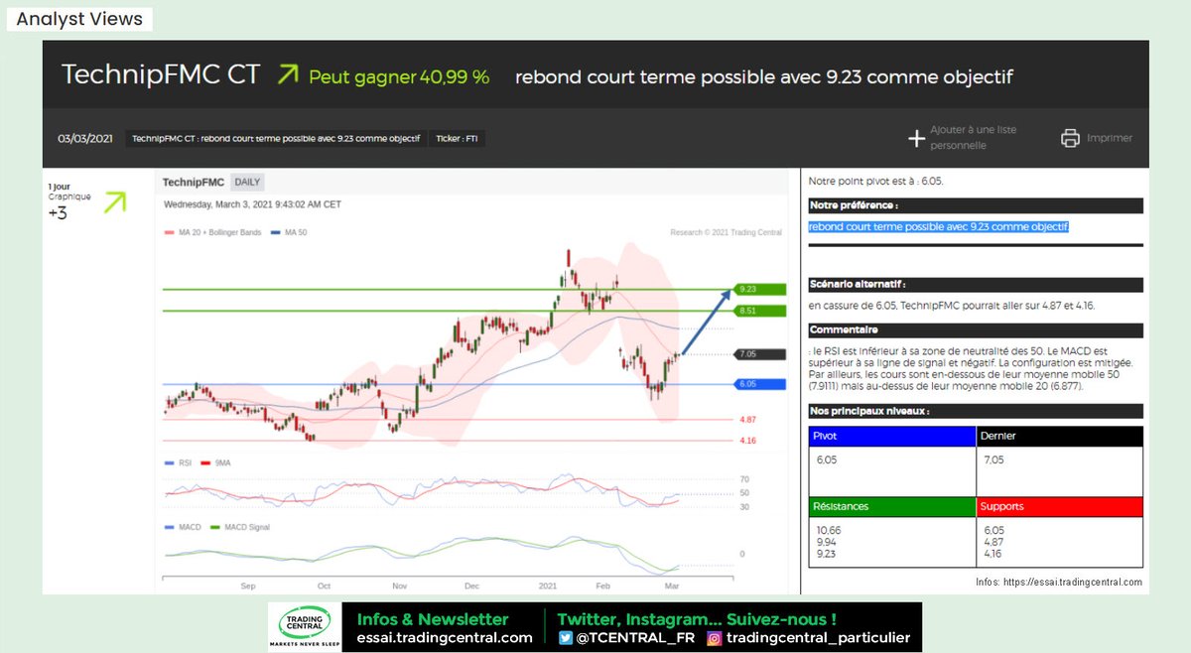Click the 'Infos & Newsletter' banner text
The image size is (1191, 653).
click(433, 619)
